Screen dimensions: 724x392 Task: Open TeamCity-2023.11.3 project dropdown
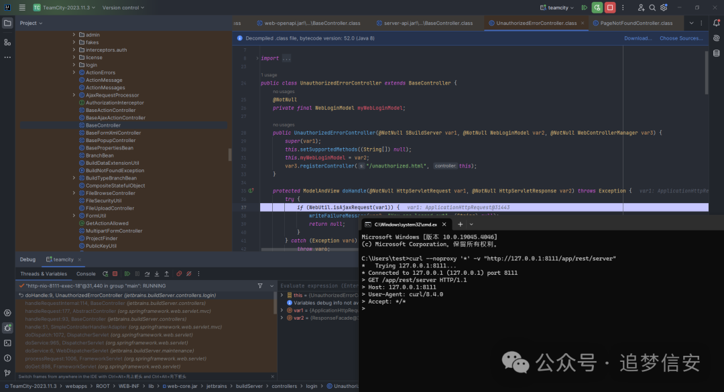pos(64,7)
